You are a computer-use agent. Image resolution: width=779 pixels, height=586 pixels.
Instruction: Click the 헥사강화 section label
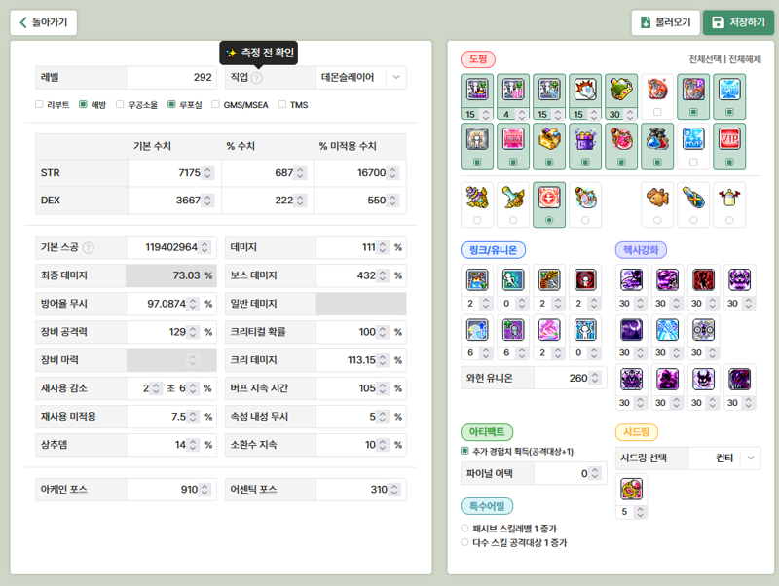(641, 250)
